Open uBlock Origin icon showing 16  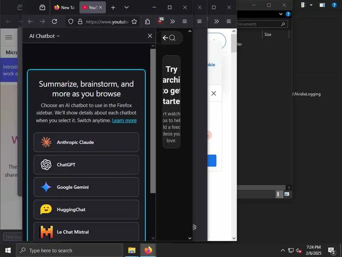coord(160,21)
